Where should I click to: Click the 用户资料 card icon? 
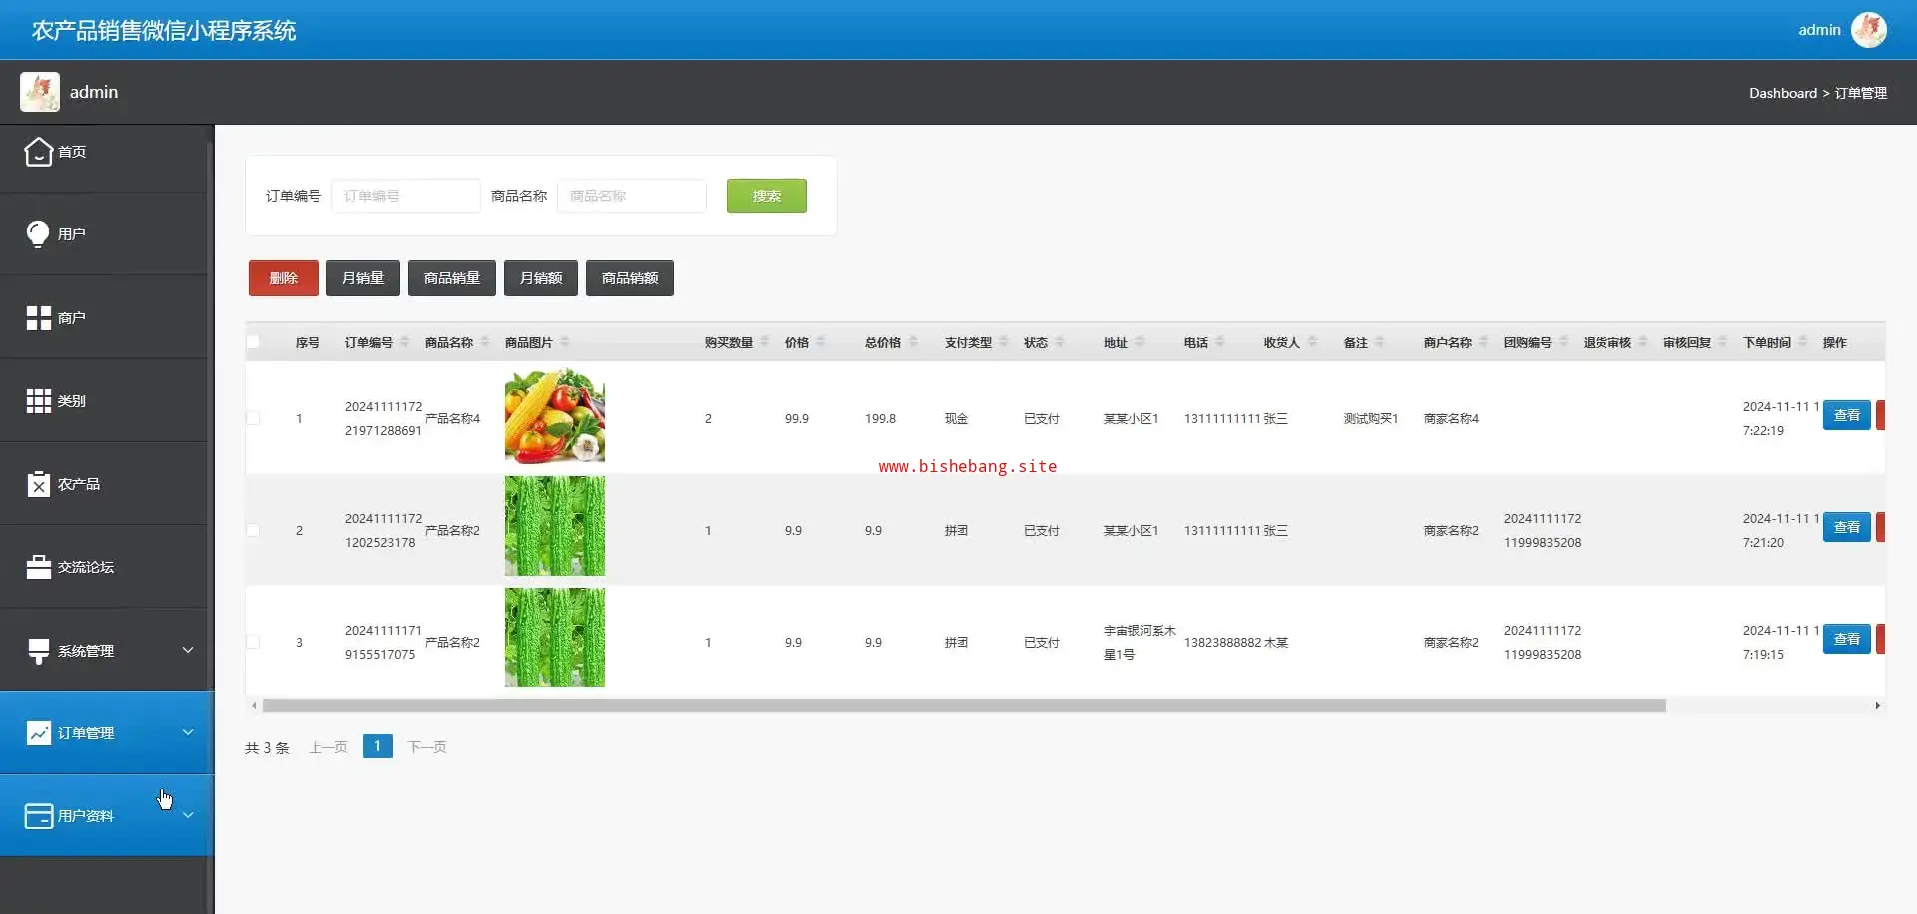tap(38, 816)
